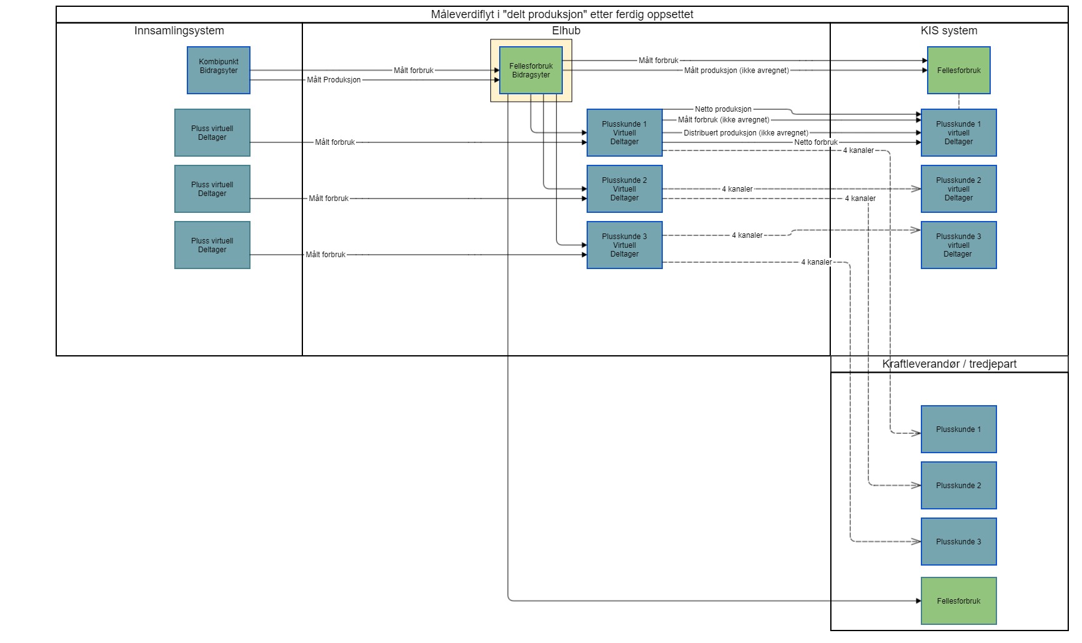Click the bottom Pluss virtuell Deltager box
The height and width of the screenshot is (643, 1082).
tap(212, 245)
